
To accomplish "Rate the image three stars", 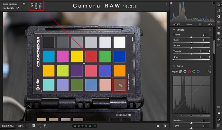I will pos(83,126).
